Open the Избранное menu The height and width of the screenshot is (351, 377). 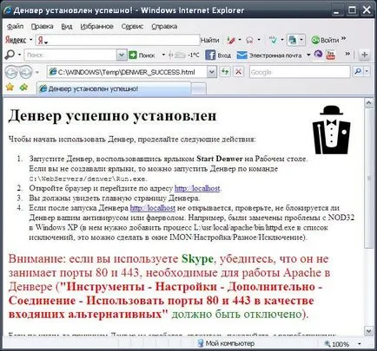(x=96, y=27)
